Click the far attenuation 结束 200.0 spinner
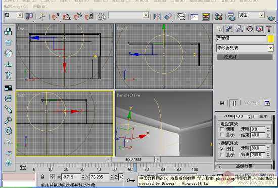Screen dimensions: 278x188 click(x=268, y=155)
